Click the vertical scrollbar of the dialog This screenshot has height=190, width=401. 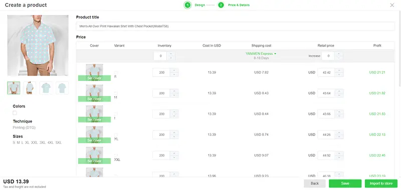(x=399, y=48)
